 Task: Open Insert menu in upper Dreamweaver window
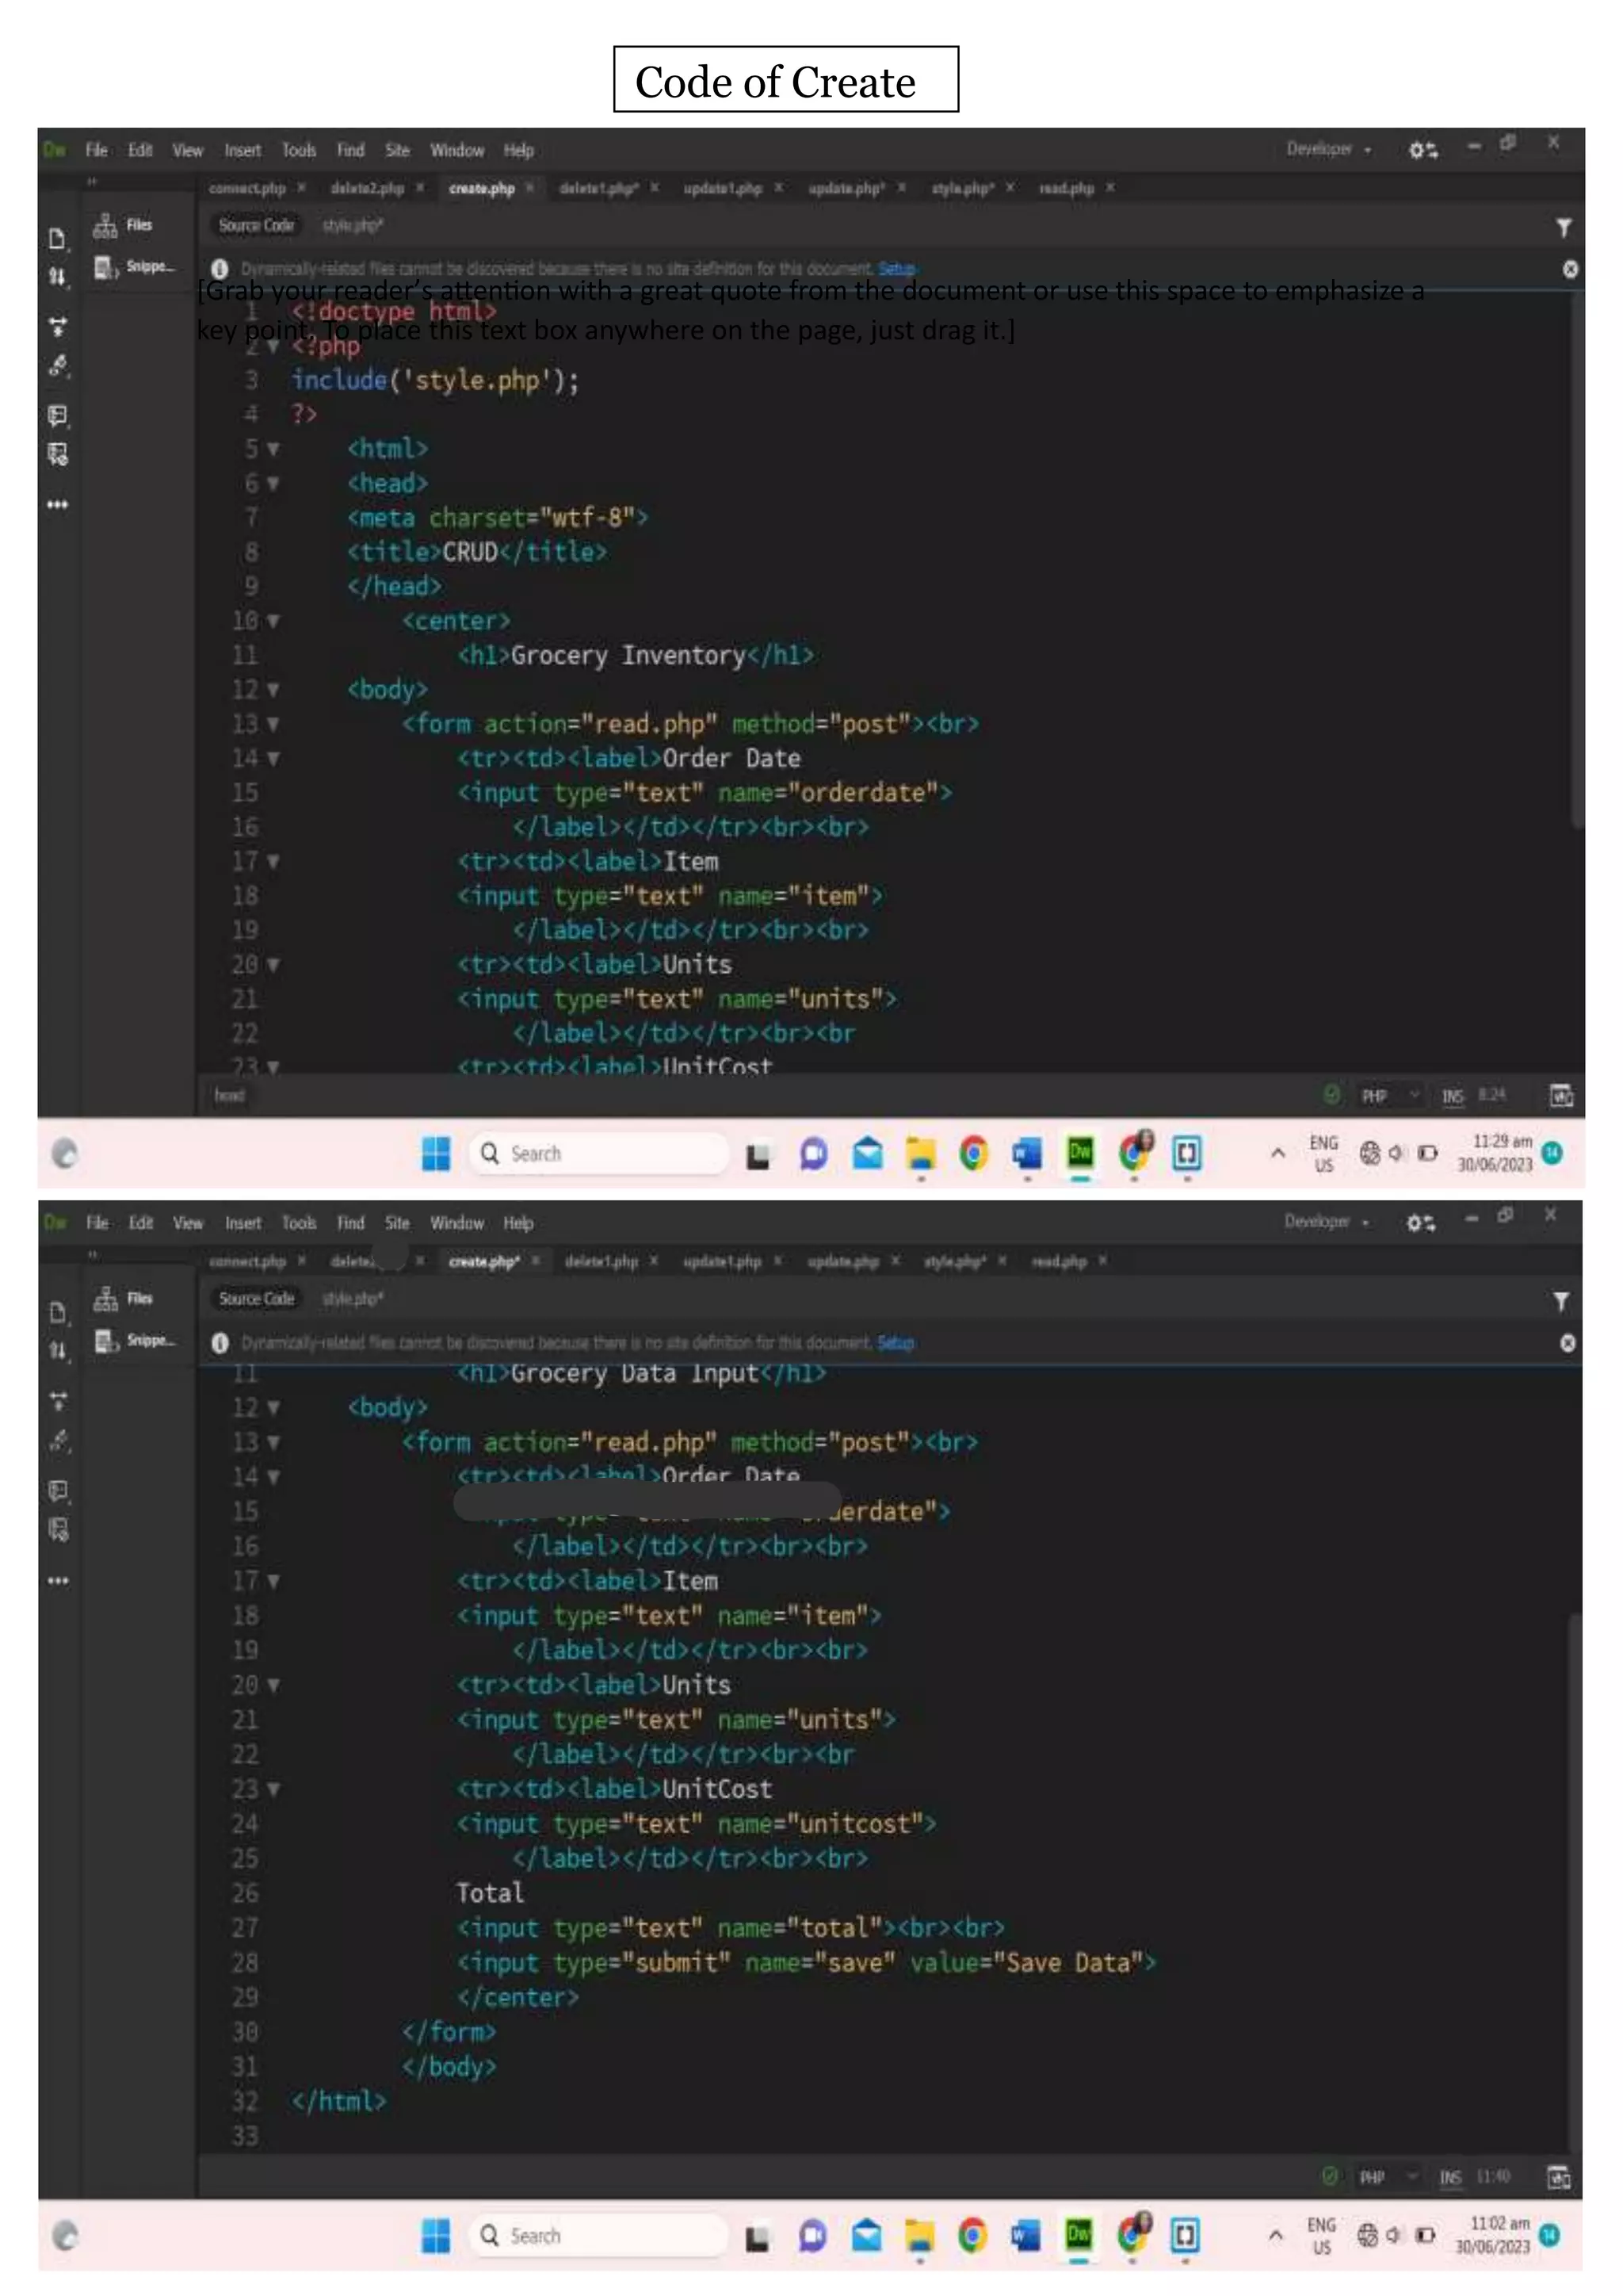[242, 150]
